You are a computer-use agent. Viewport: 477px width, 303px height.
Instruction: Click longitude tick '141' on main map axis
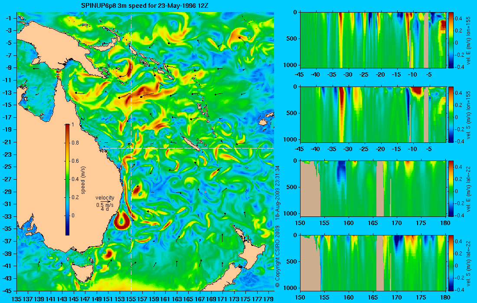[51, 300]
